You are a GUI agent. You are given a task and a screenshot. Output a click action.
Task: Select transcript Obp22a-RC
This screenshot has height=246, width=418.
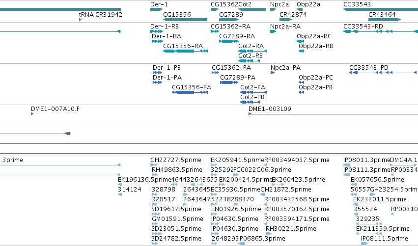314,36
